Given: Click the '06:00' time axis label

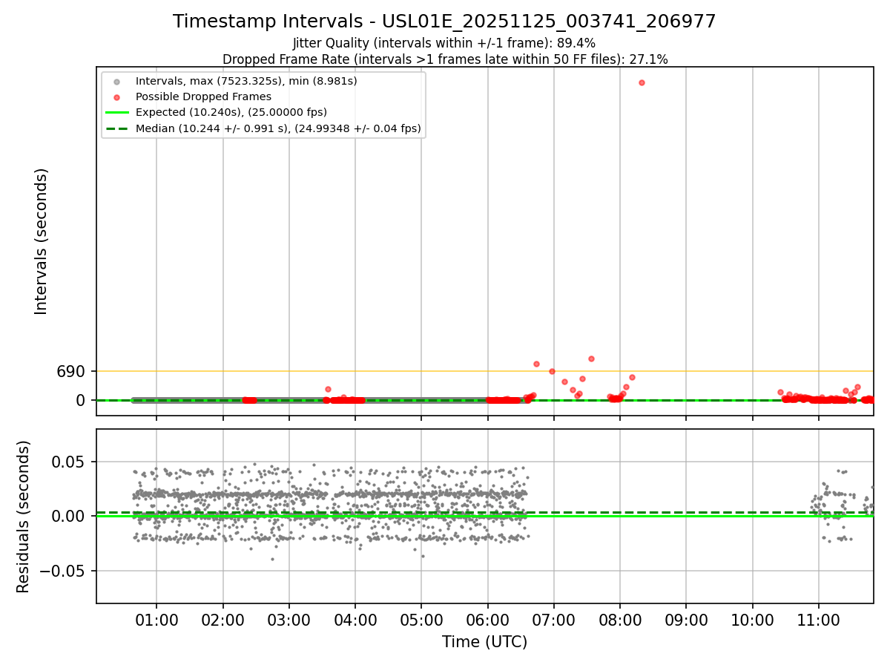Looking at the screenshot, I should click(x=487, y=620).
